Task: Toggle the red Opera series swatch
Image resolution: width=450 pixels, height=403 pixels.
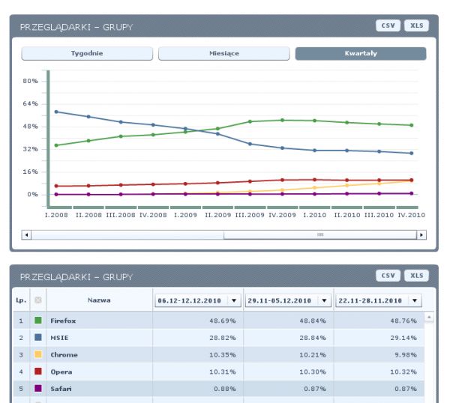Action: [x=38, y=372]
